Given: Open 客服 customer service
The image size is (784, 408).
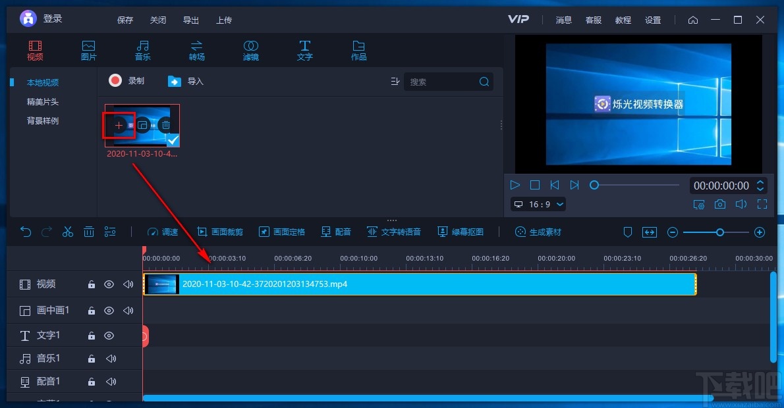Looking at the screenshot, I should [594, 20].
